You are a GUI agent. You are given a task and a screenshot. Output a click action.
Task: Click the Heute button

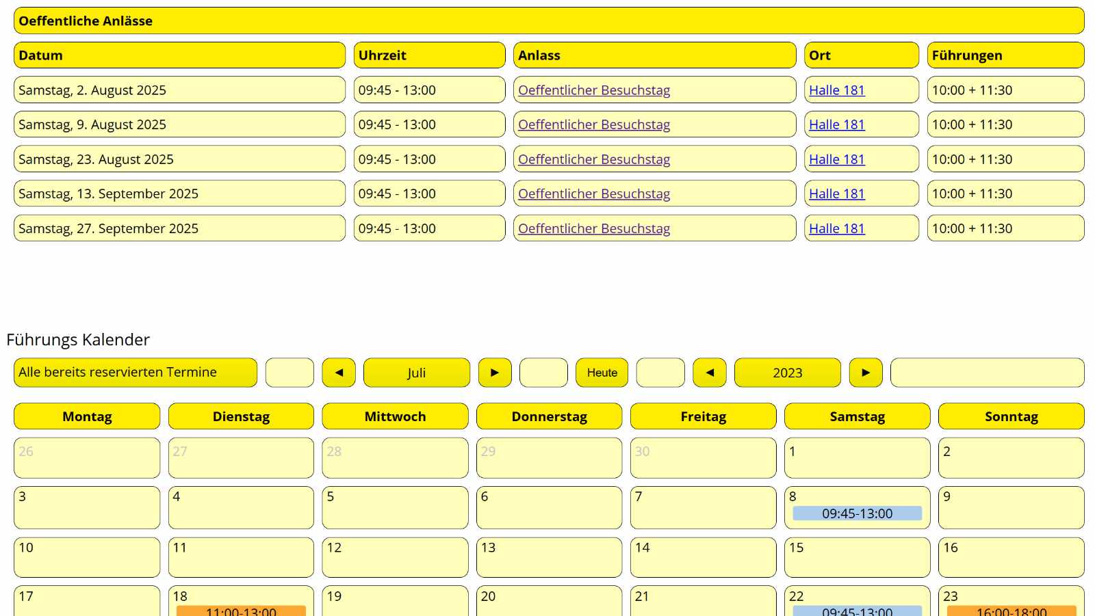pyautogui.click(x=602, y=373)
